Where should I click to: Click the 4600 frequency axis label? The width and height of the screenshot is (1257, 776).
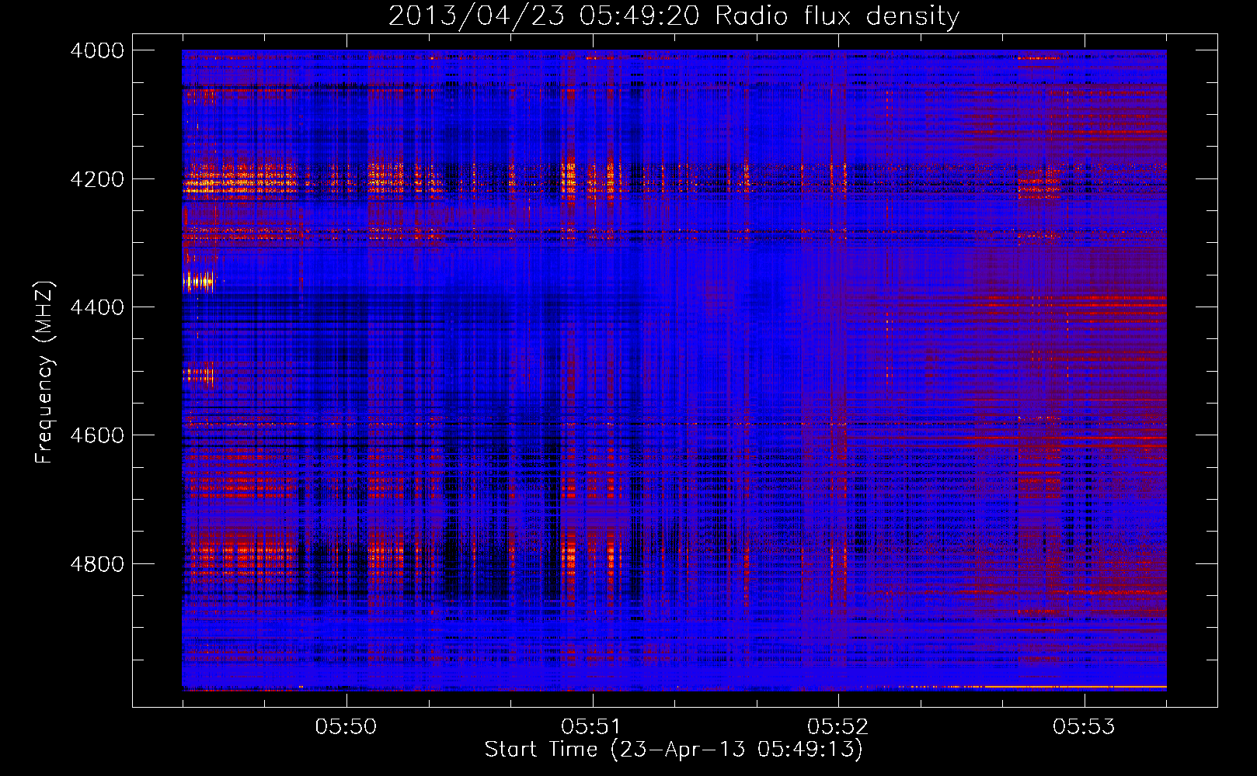[x=97, y=435]
